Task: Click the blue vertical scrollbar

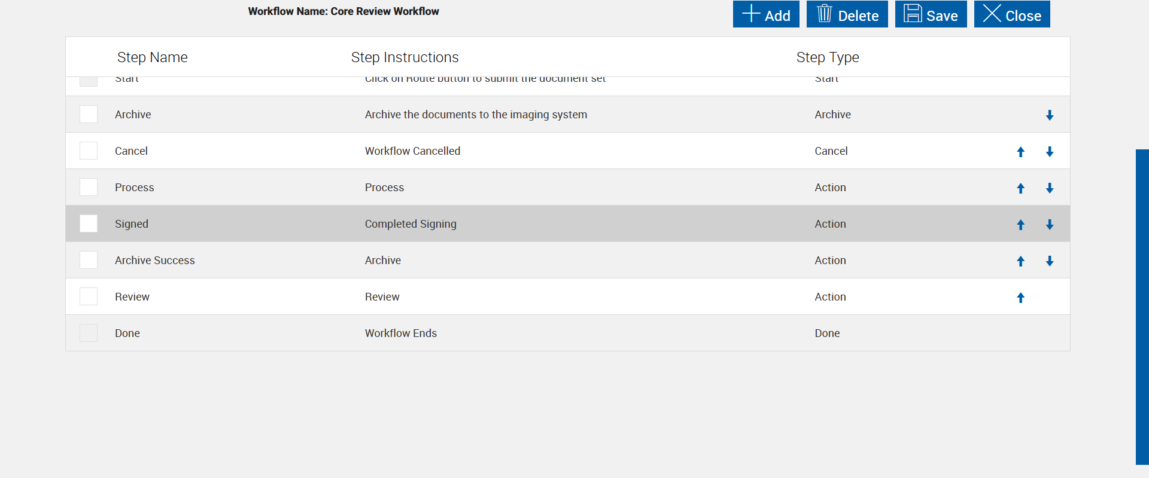Action: (1142, 307)
